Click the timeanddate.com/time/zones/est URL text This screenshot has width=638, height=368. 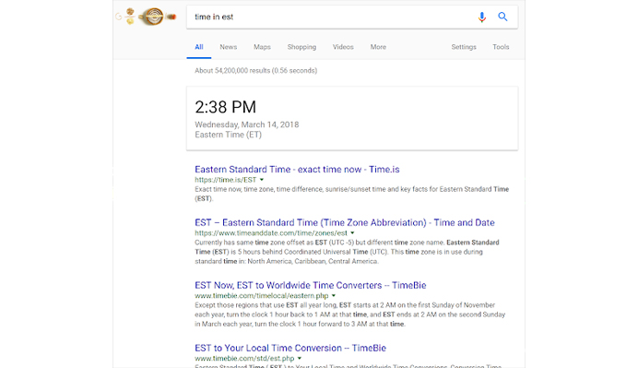(271, 232)
